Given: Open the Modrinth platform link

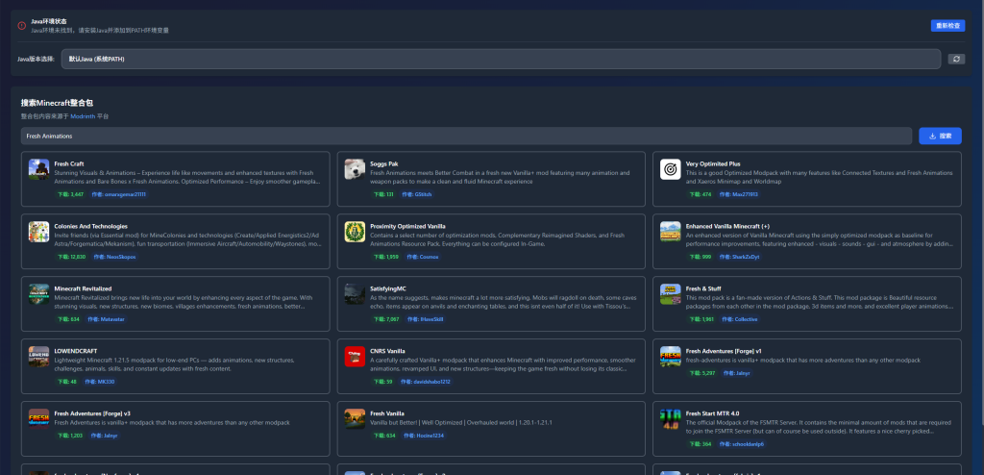Looking at the screenshot, I should (84, 116).
